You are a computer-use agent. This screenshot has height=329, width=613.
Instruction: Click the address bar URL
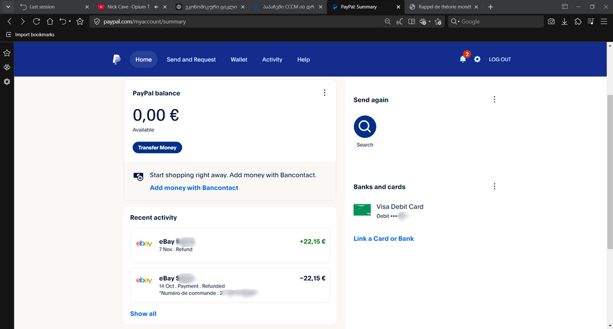tap(145, 22)
